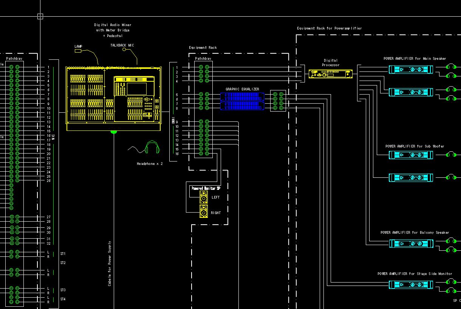Select the "ST1" stereo input label

coord(63,254)
